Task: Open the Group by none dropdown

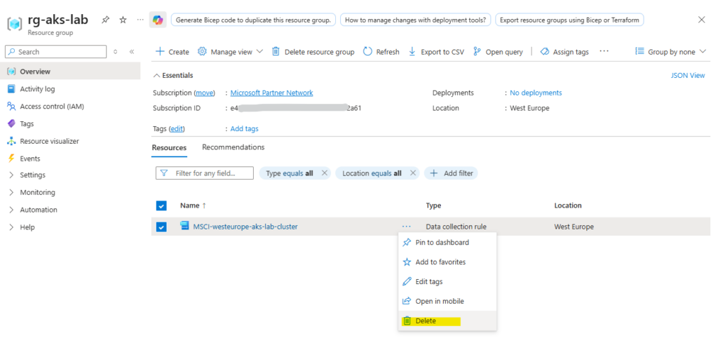Action: pyautogui.click(x=671, y=52)
